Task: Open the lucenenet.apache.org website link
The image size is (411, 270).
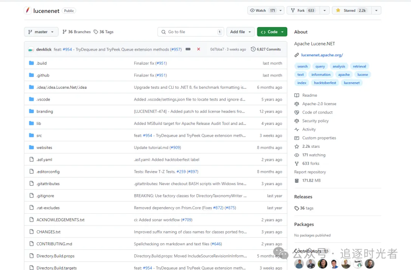Action: (x=322, y=55)
